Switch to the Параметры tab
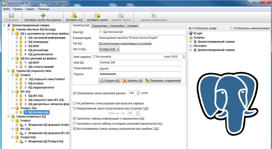Viewport: 272px width, 149px height. [x=100, y=26]
